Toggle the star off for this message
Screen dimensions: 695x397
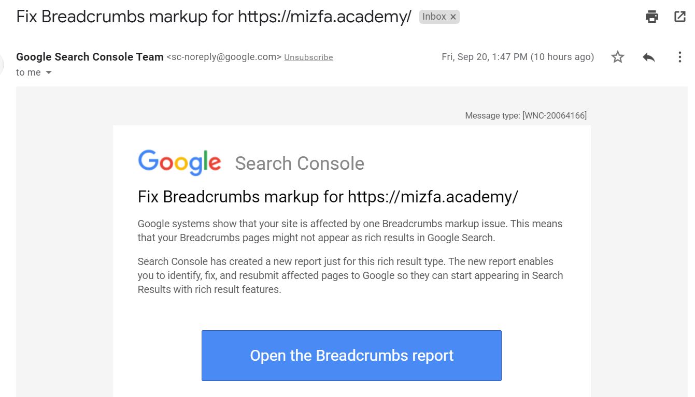click(617, 57)
